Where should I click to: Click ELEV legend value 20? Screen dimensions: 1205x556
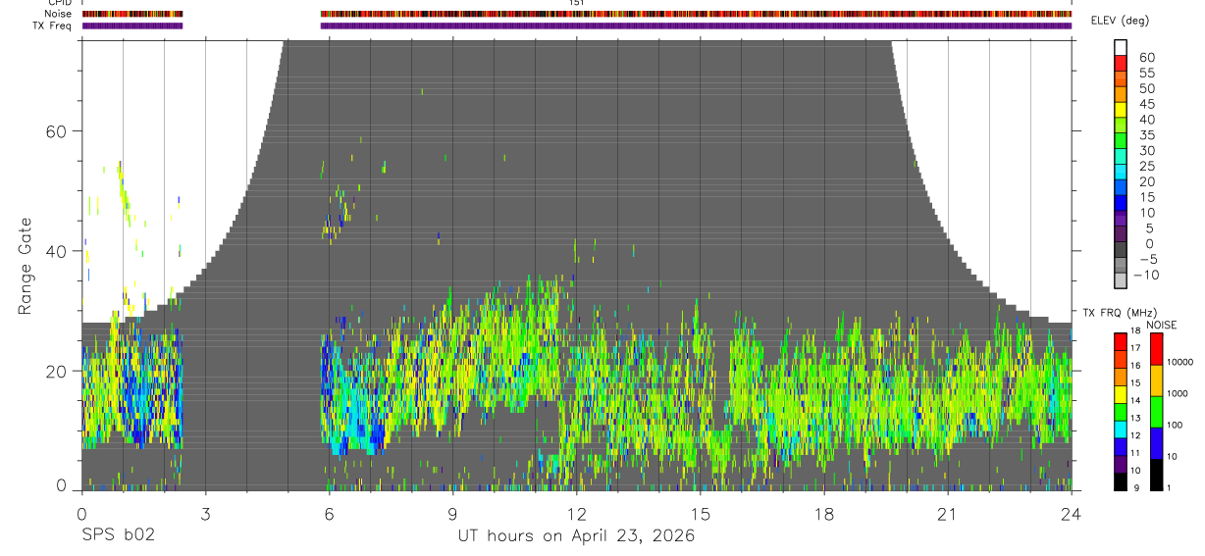coord(1147,181)
